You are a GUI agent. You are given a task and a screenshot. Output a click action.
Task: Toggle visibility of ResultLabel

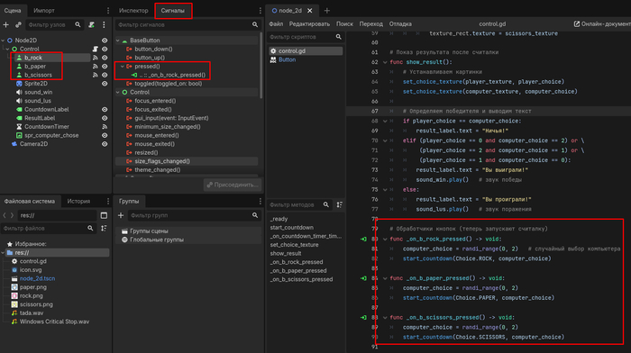(x=105, y=118)
